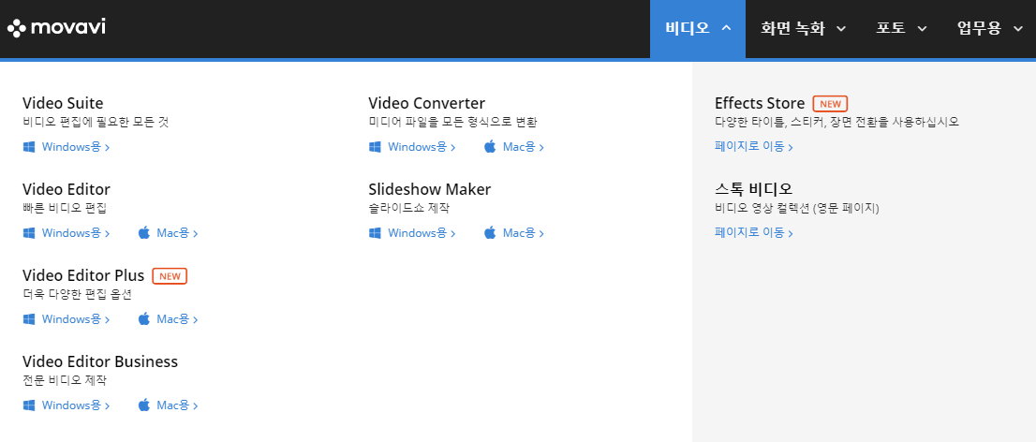
Task: Click description '슬라이드쇼 제작'
Action: coord(409,208)
